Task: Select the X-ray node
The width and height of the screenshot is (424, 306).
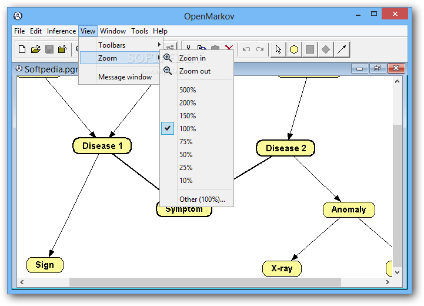Action: 282,268
